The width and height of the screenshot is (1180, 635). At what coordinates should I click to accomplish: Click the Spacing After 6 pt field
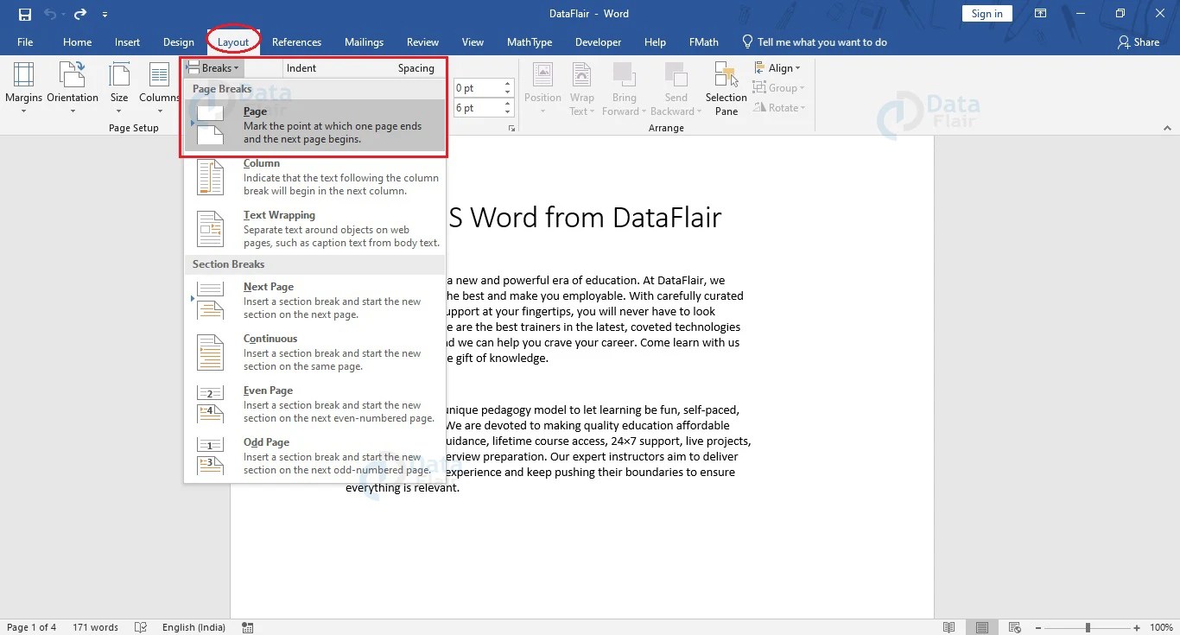[478, 108]
